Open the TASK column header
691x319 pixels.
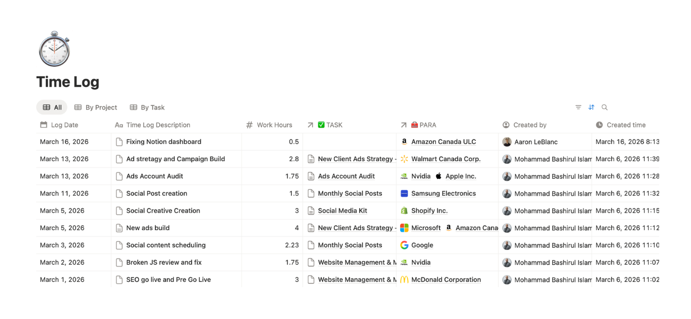click(350, 125)
